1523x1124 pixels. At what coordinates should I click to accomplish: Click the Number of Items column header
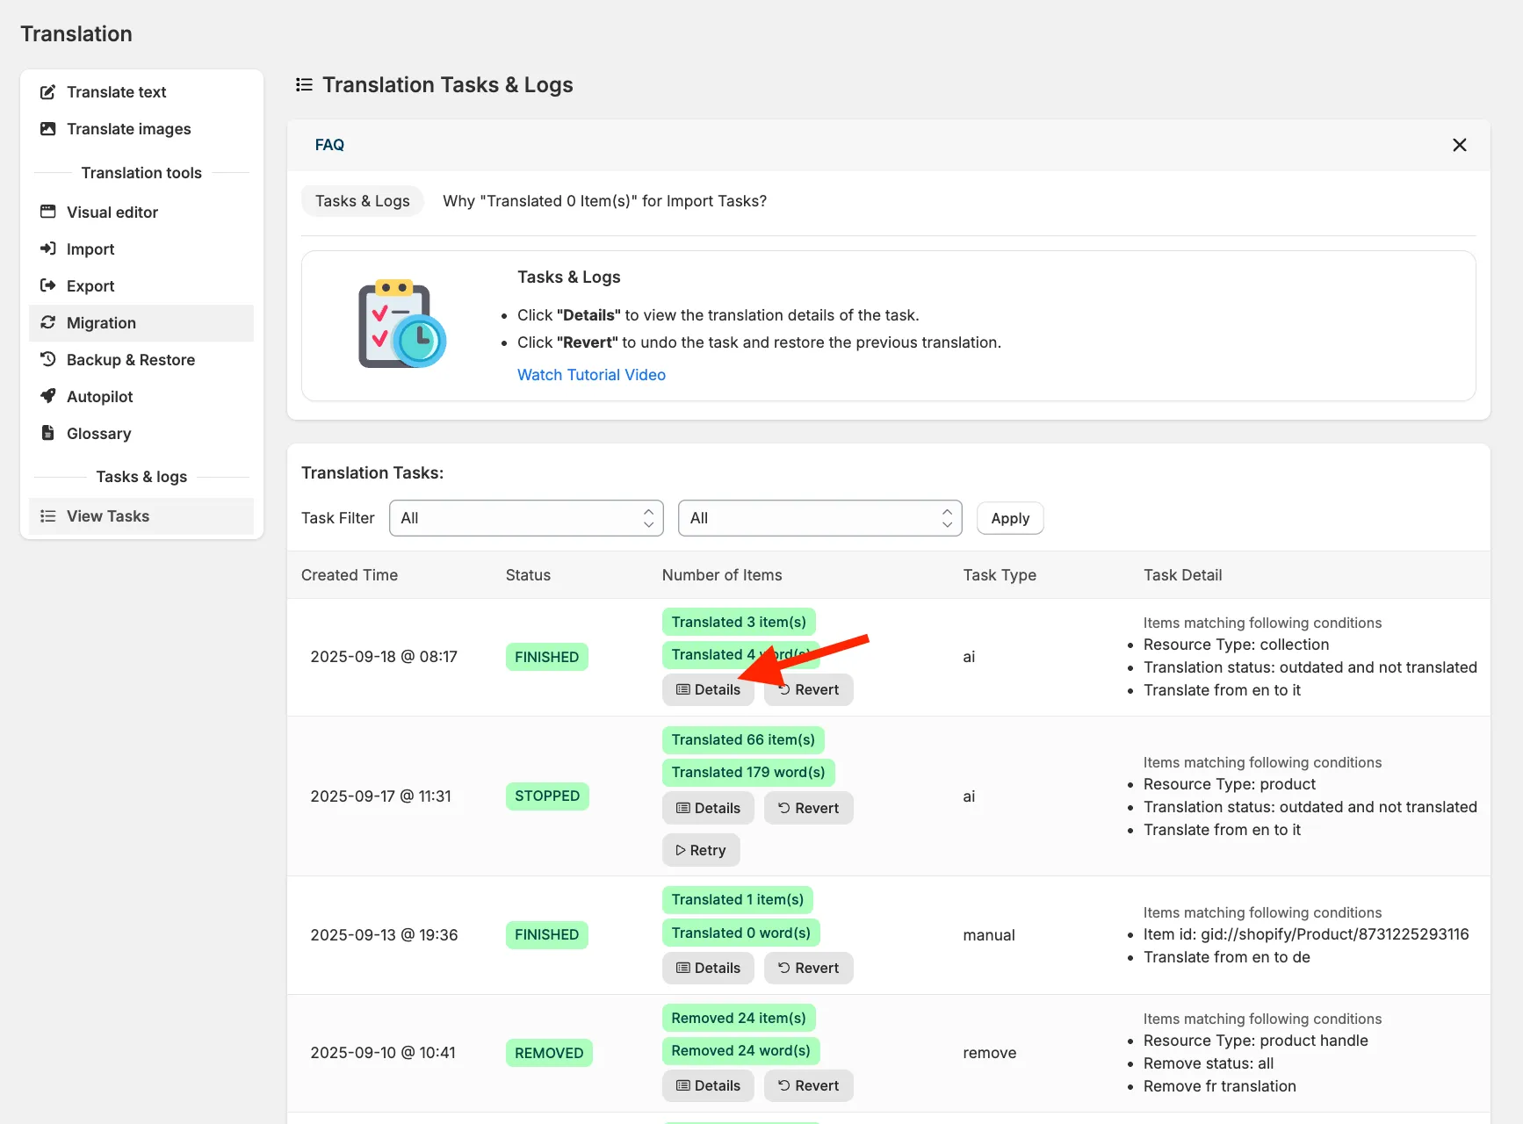click(x=722, y=575)
